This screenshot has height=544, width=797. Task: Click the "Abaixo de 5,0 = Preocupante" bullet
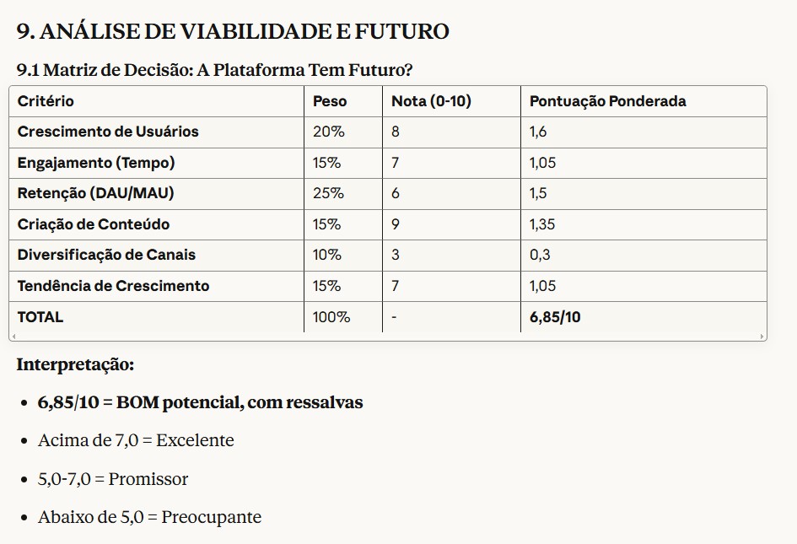coord(149,517)
